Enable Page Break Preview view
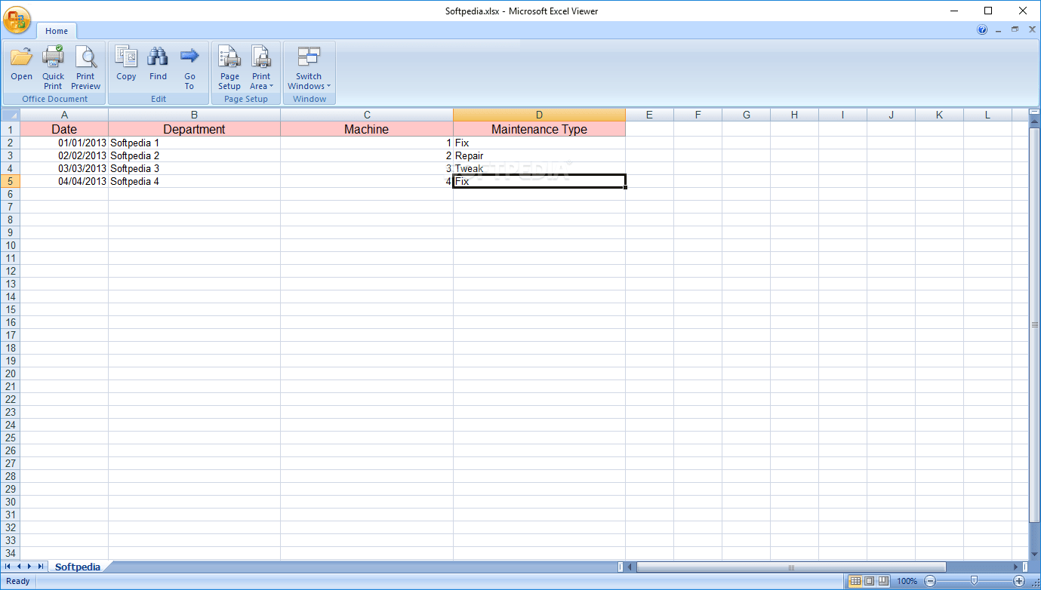The image size is (1041, 590). [882, 581]
